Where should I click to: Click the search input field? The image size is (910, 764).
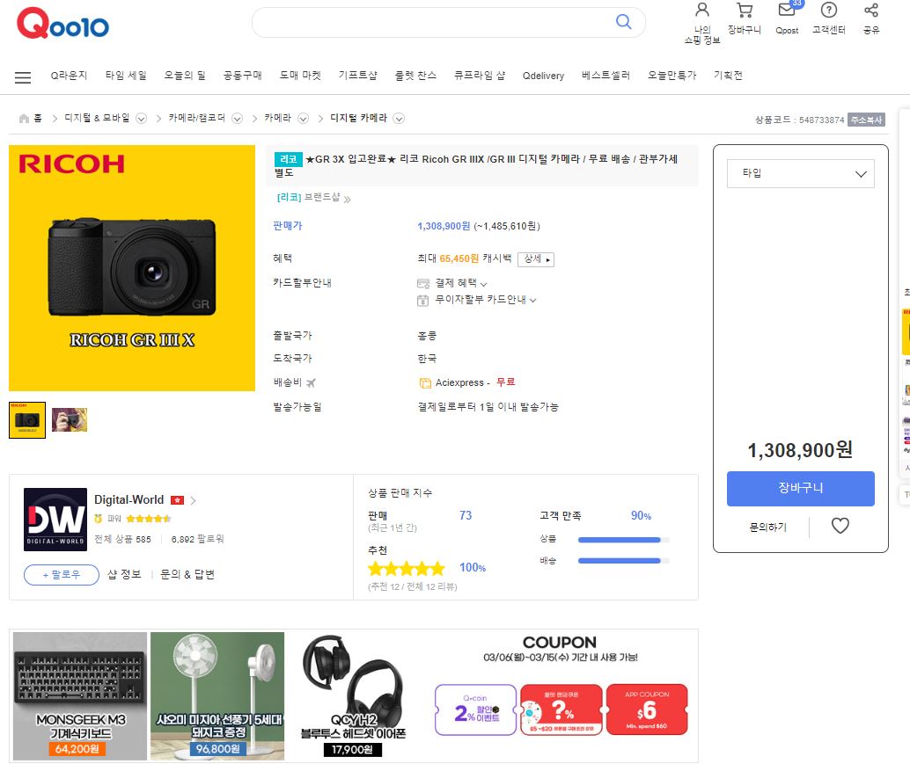pos(432,22)
